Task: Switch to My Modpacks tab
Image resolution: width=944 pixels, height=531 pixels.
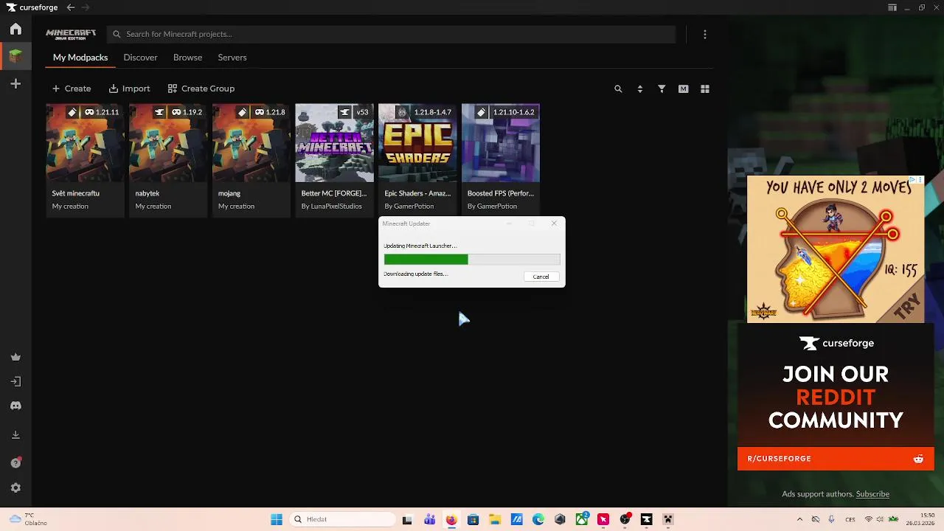Action: coord(80,58)
